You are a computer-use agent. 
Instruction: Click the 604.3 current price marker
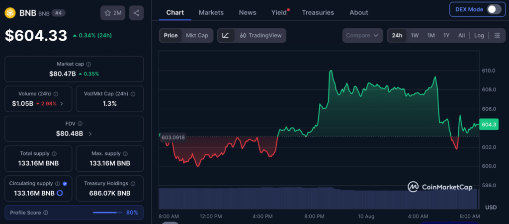pos(489,125)
